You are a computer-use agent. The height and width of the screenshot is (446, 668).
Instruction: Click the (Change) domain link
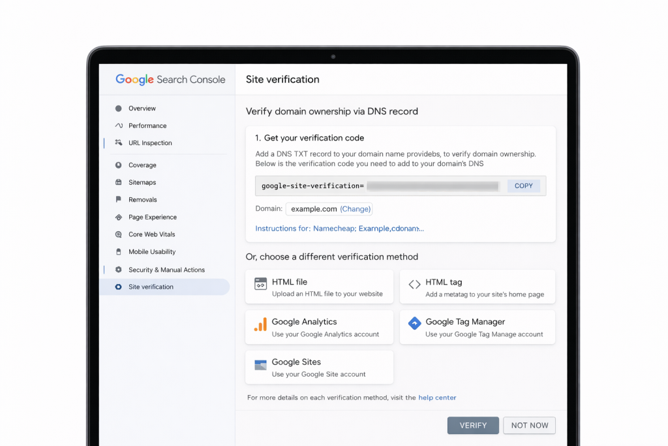pos(356,209)
